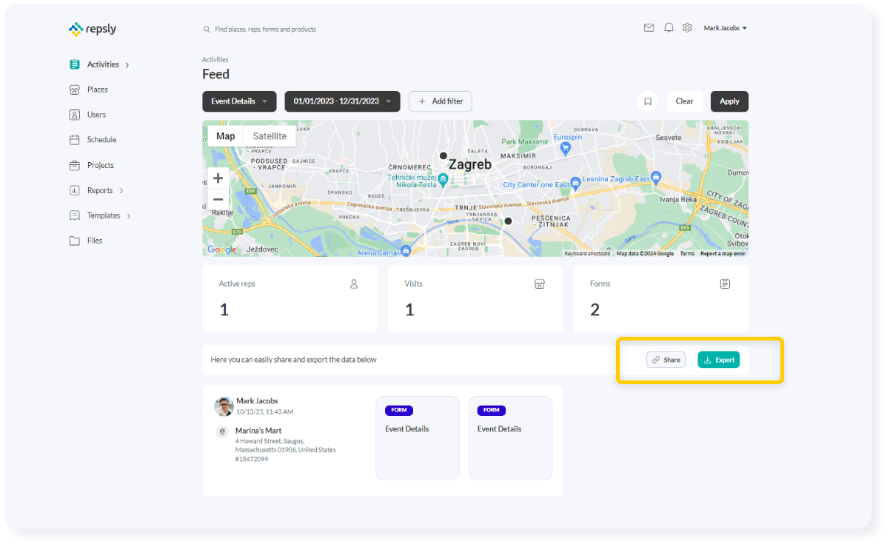Image resolution: width=890 pixels, height=547 pixels.
Task: Open the settings gear icon
Action: click(687, 28)
